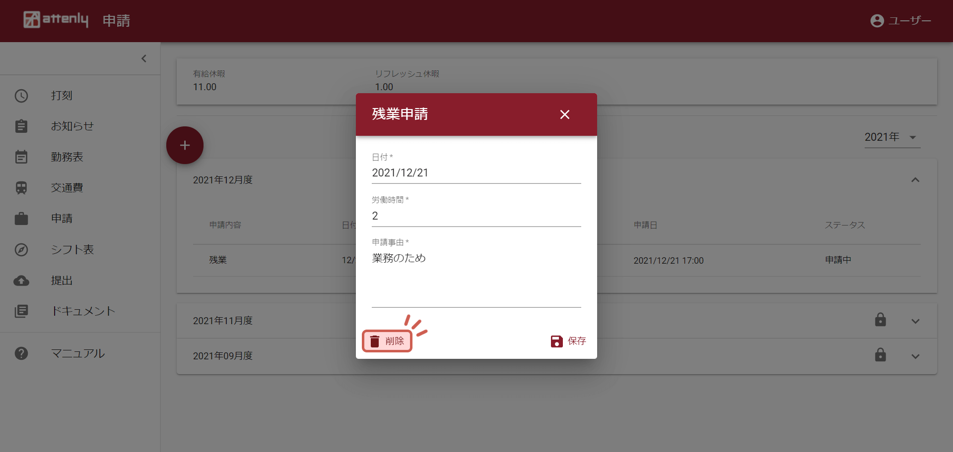Viewport: 953px width, 452px height.
Task: Select 申請 in the sidebar menu
Action: 62,219
